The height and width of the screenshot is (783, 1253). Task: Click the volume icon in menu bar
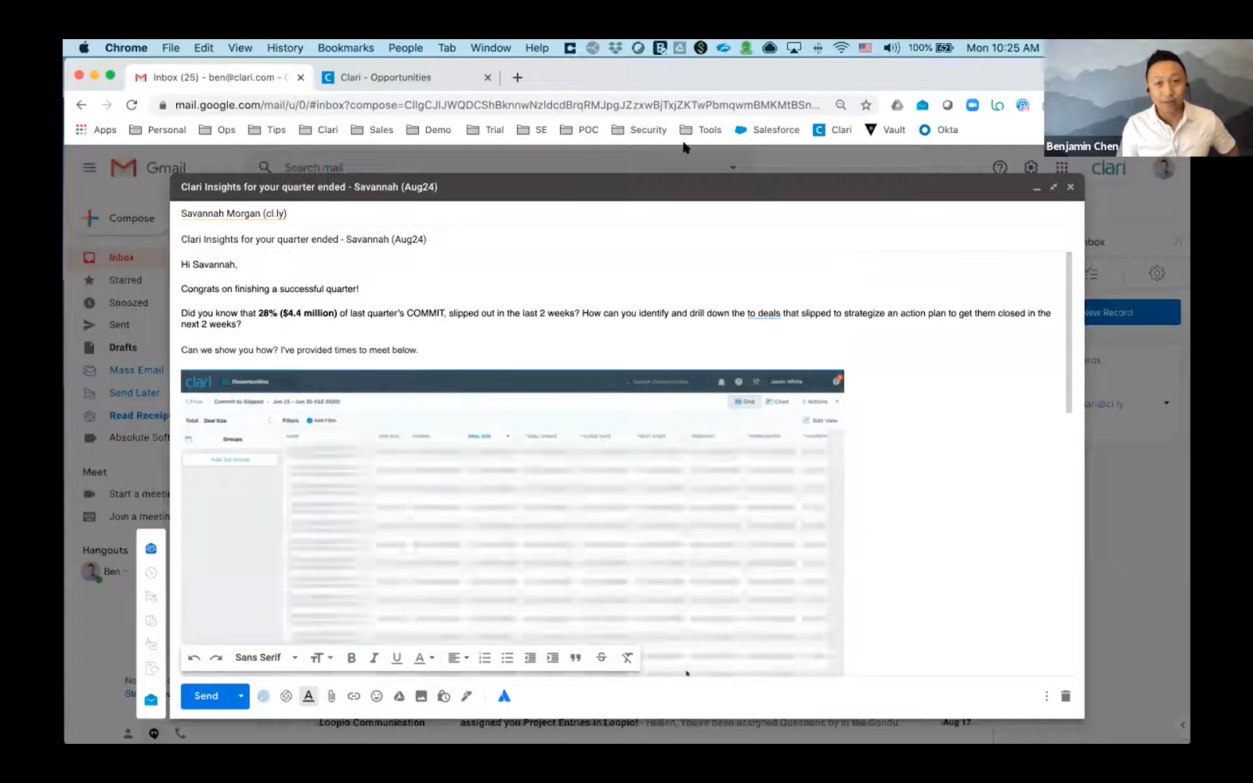pyautogui.click(x=891, y=48)
